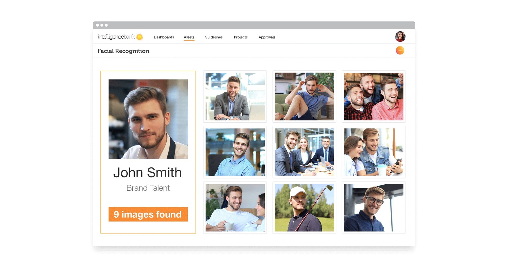
Task: Open the man stretching on sofa photo
Action: click(304, 96)
